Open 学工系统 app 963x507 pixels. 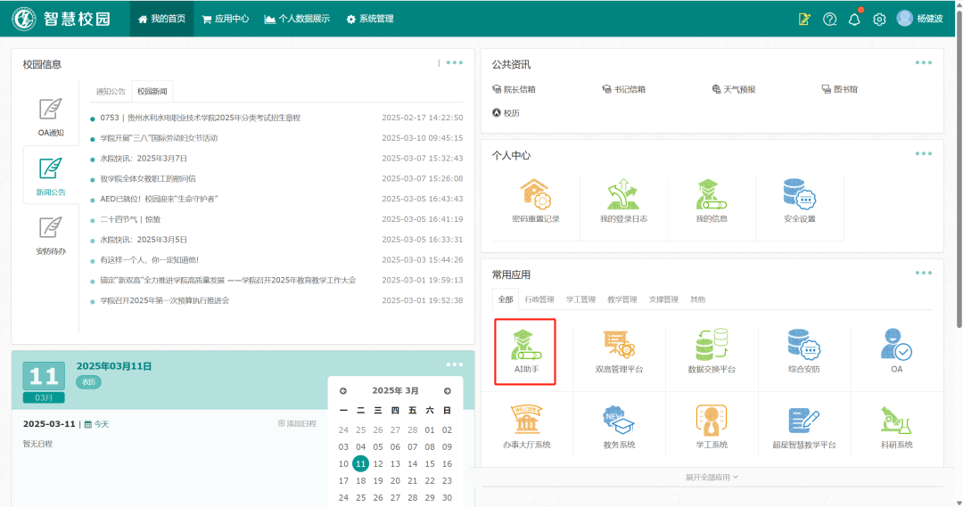pos(712,427)
